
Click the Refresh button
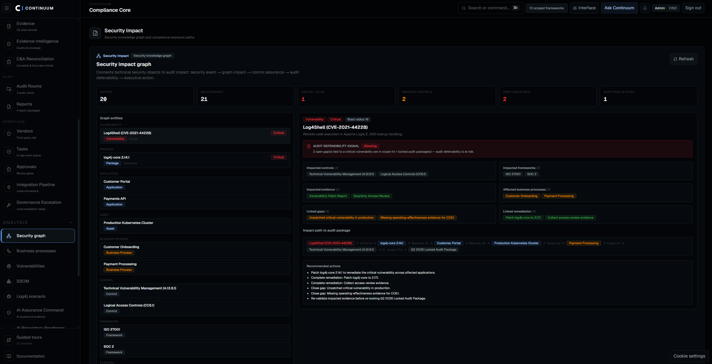point(683,59)
